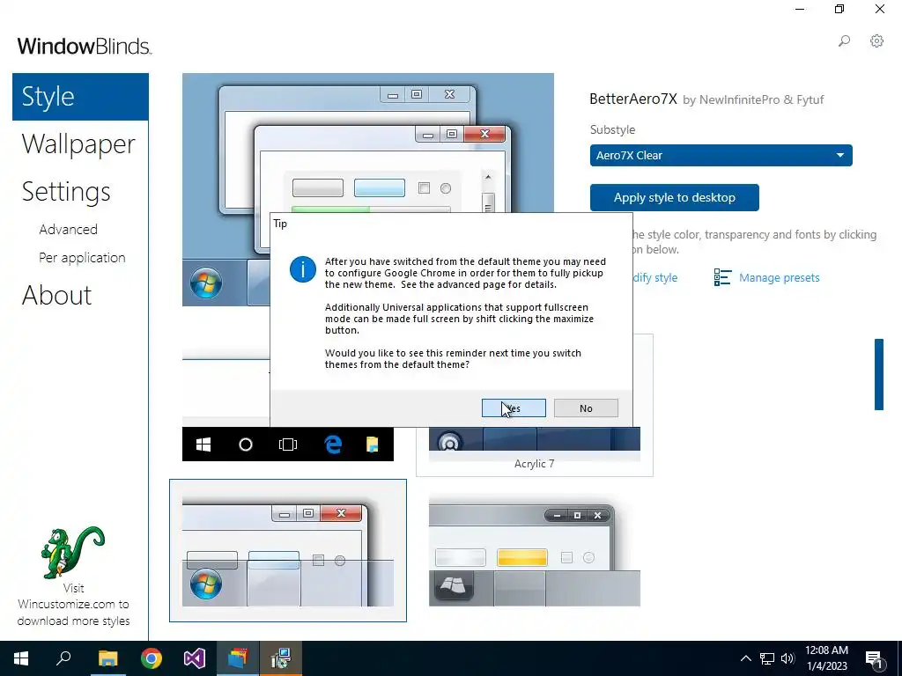Click the partly hidden Modify style link
The image size is (902, 676).
click(655, 277)
